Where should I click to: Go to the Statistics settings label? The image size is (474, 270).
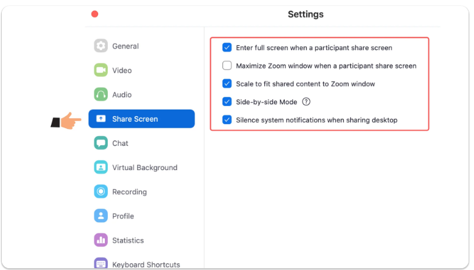point(128,240)
